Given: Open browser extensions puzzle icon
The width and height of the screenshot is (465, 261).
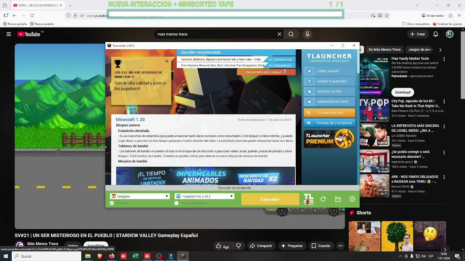Looking at the screenshot, I should 450,16.
